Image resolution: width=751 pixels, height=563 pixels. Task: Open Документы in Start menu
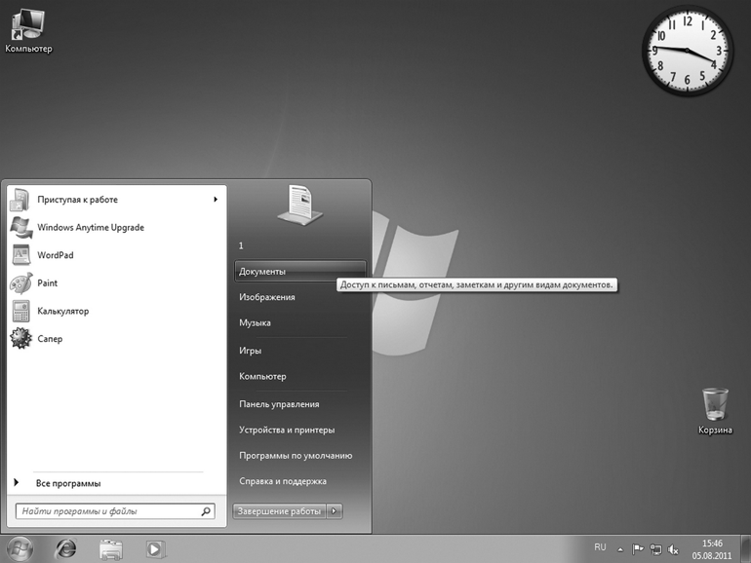pos(262,272)
